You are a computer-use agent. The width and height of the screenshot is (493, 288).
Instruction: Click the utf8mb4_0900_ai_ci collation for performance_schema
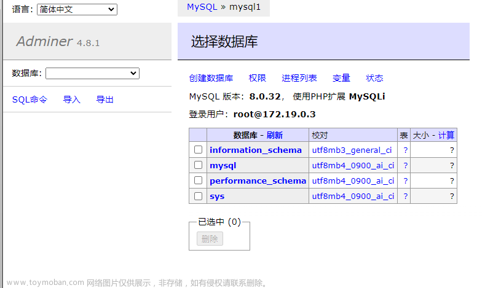pos(353,181)
